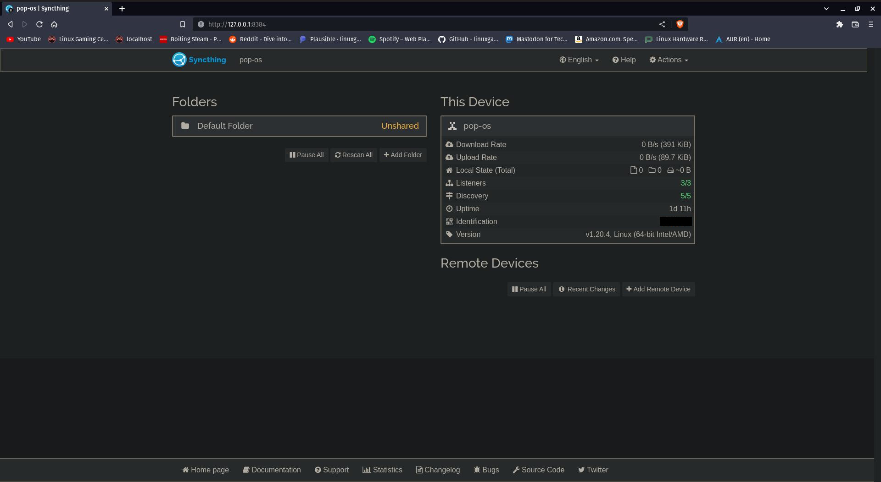
Task: Open the Help link in navbar
Action: (624, 60)
